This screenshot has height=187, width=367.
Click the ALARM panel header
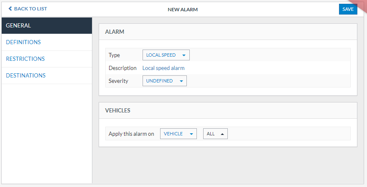pos(115,32)
